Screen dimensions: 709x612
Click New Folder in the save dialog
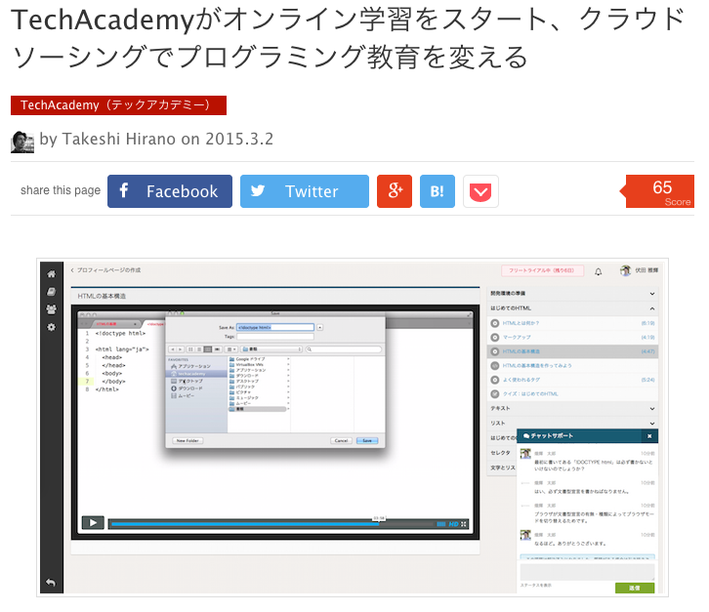(188, 440)
